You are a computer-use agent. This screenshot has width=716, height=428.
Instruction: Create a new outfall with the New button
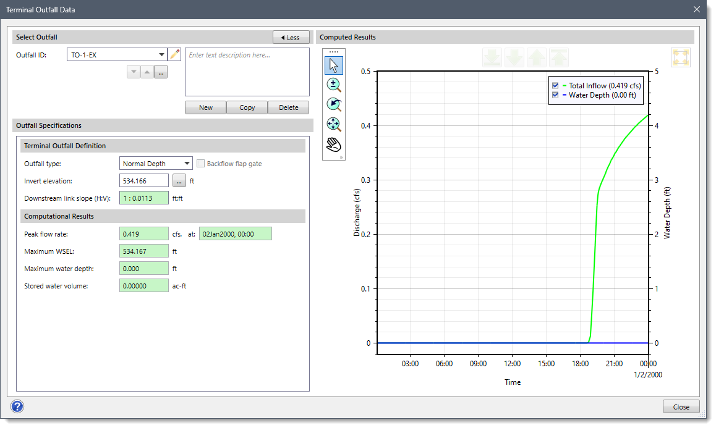(205, 107)
